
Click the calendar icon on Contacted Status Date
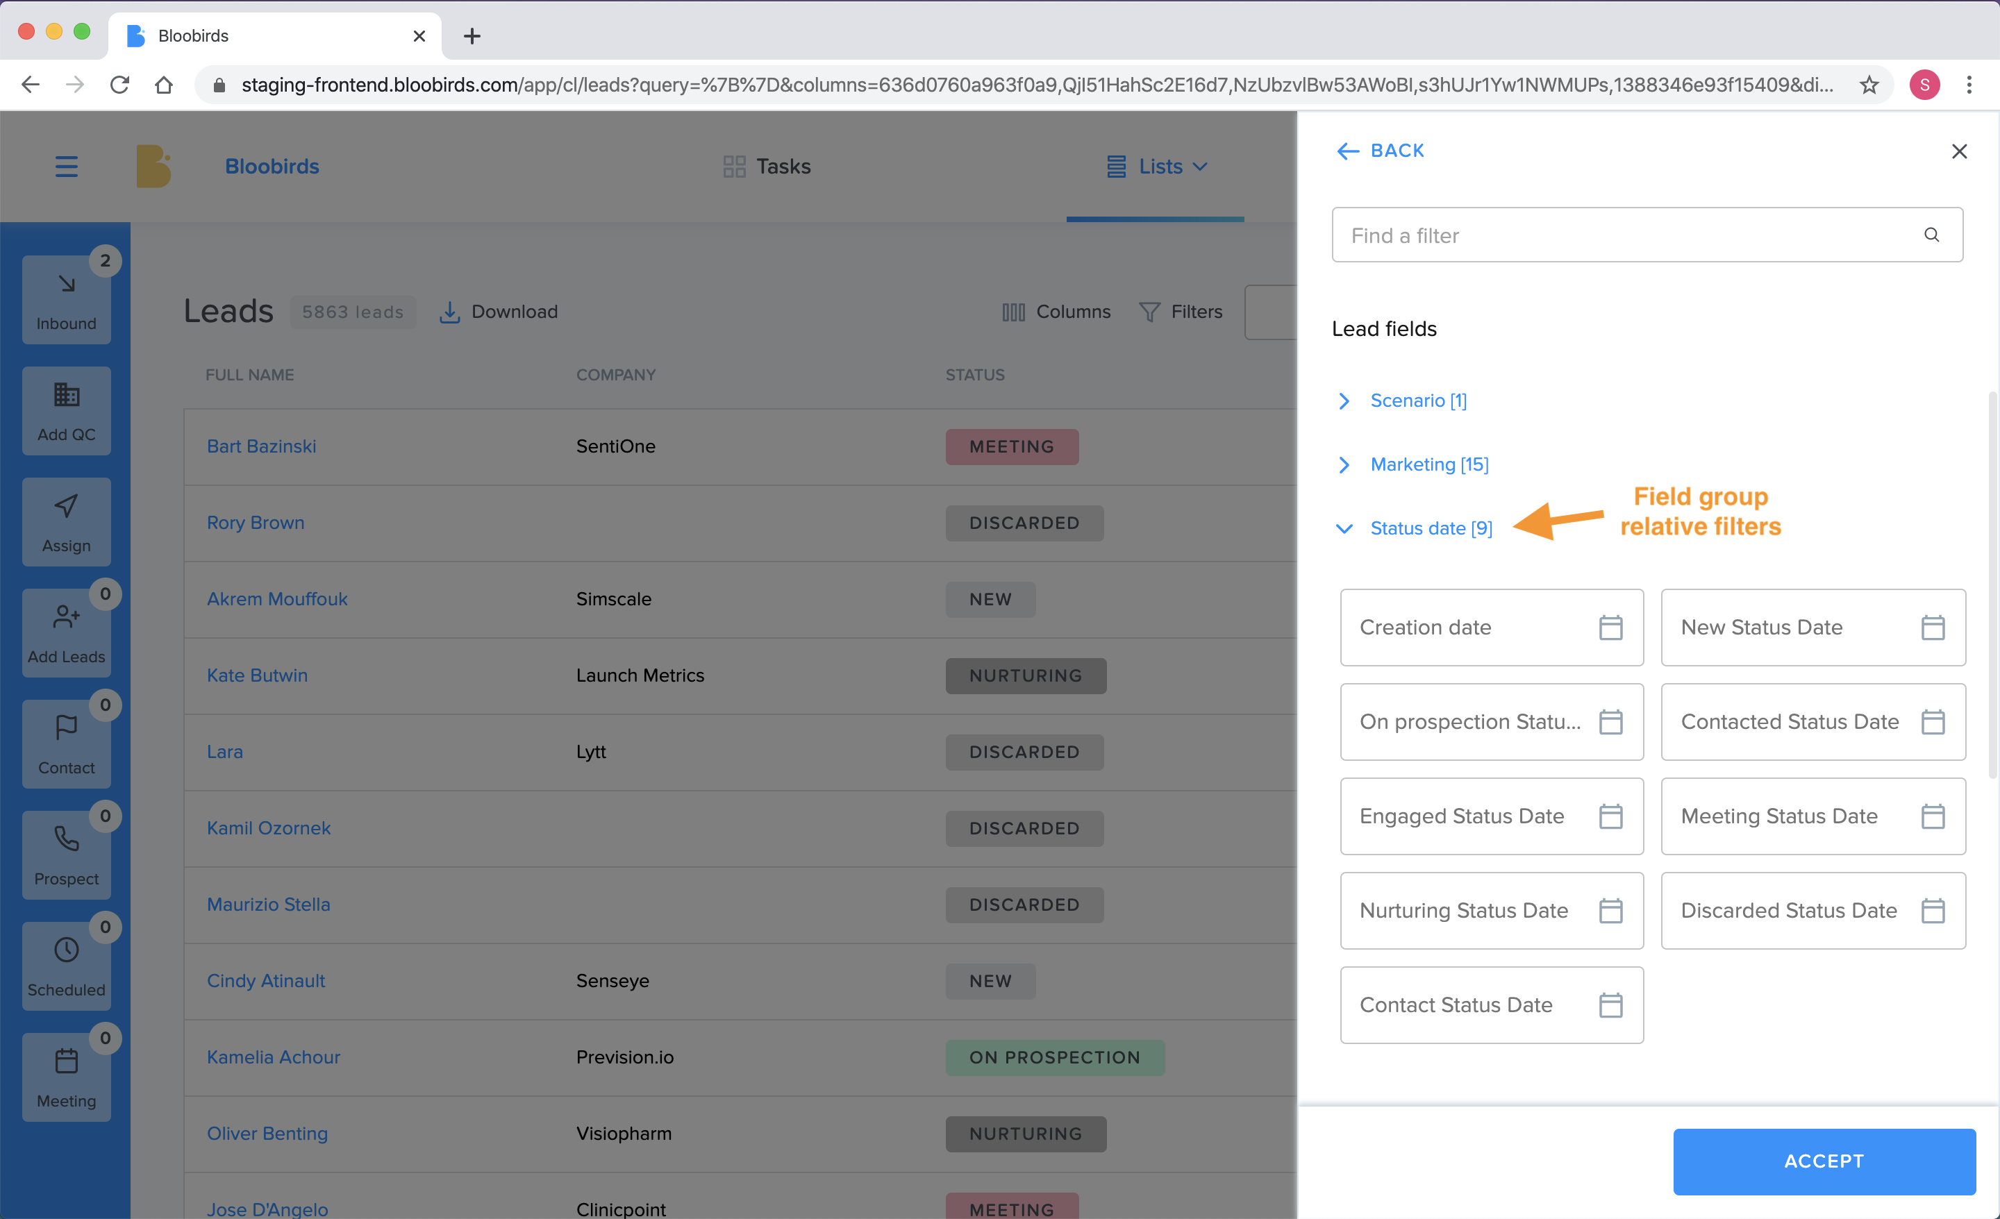[x=1933, y=721]
